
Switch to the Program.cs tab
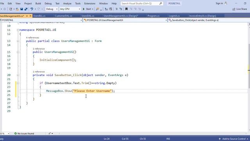154,16
